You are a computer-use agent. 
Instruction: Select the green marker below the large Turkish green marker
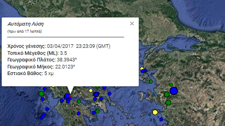pyautogui.click(x=168, y=102)
